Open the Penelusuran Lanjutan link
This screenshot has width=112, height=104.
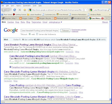(x=79, y=30)
